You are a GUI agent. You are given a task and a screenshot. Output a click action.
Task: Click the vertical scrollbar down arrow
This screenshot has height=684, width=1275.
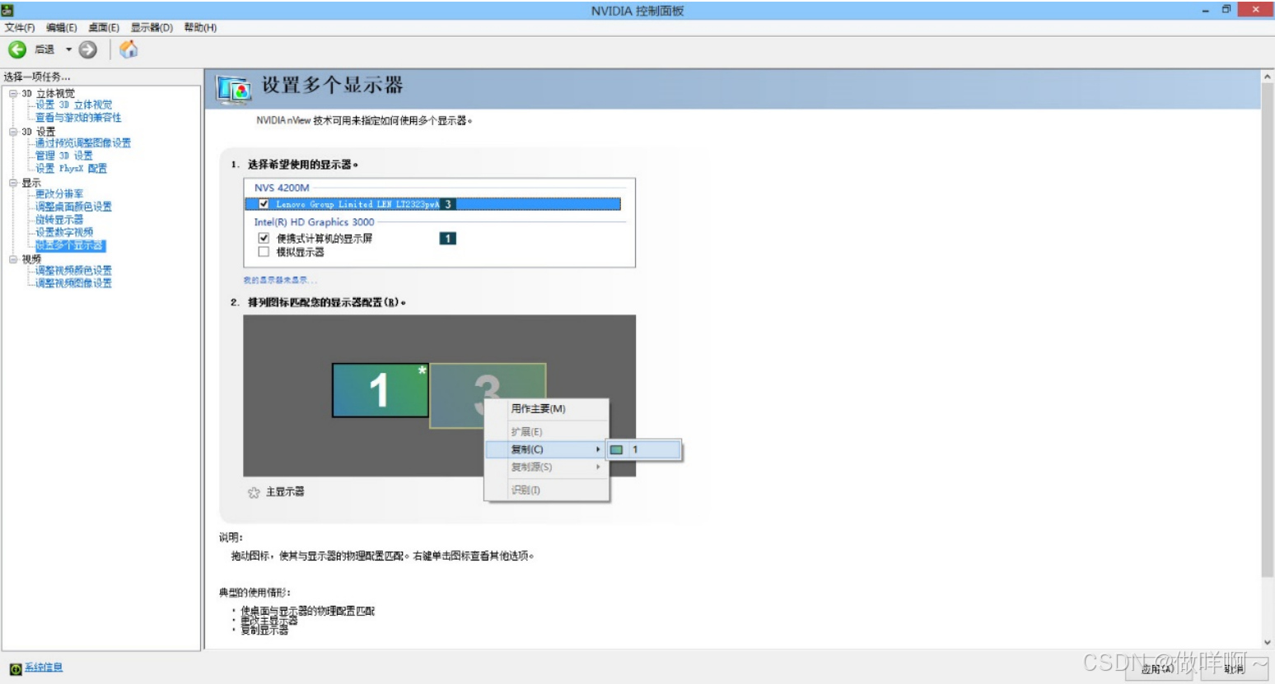coord(1267,642)
